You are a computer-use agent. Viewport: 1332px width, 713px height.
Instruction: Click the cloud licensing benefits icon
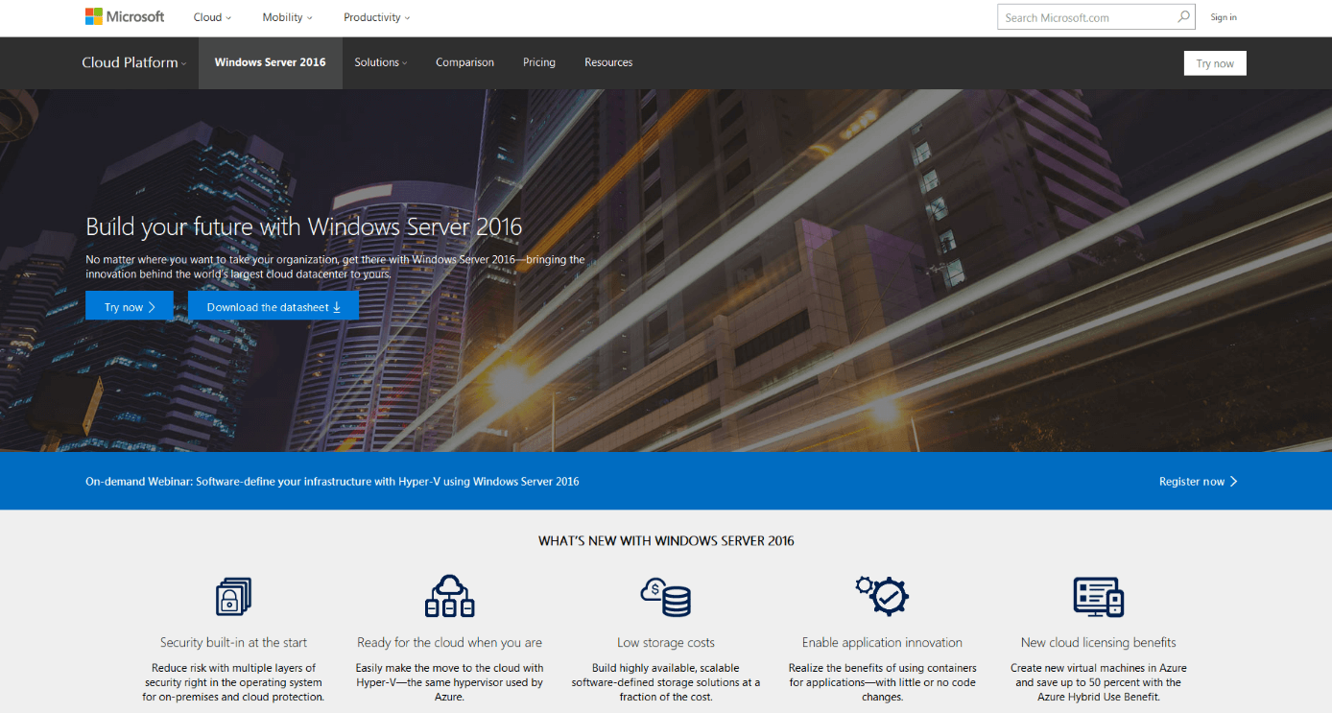[x=1098, y=596]
